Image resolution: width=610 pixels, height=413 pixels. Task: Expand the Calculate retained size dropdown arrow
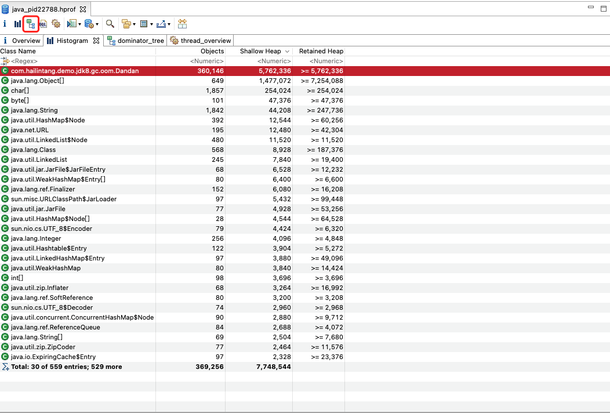click(x=151, y=24)
